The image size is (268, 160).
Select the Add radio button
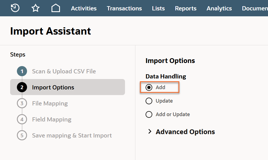point(149,87)
